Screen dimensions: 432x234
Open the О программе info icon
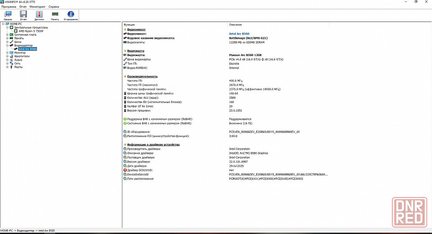pyautogui.click(x=70, y=14)
